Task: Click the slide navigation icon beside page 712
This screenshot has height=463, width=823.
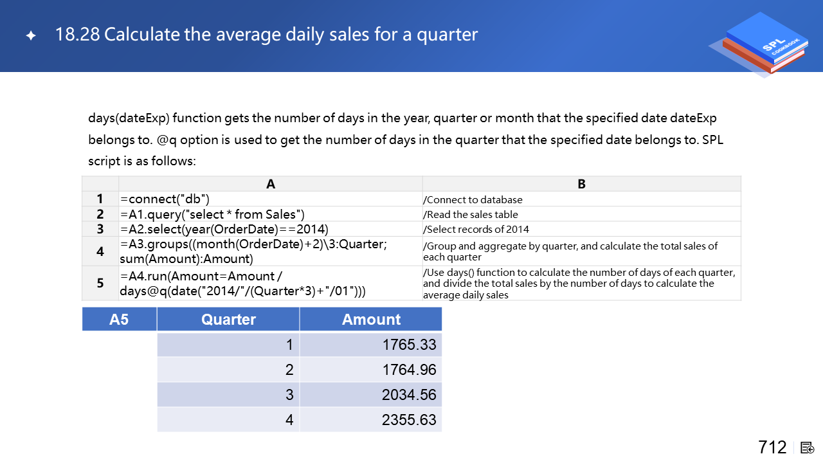Action: click(808, 448)
